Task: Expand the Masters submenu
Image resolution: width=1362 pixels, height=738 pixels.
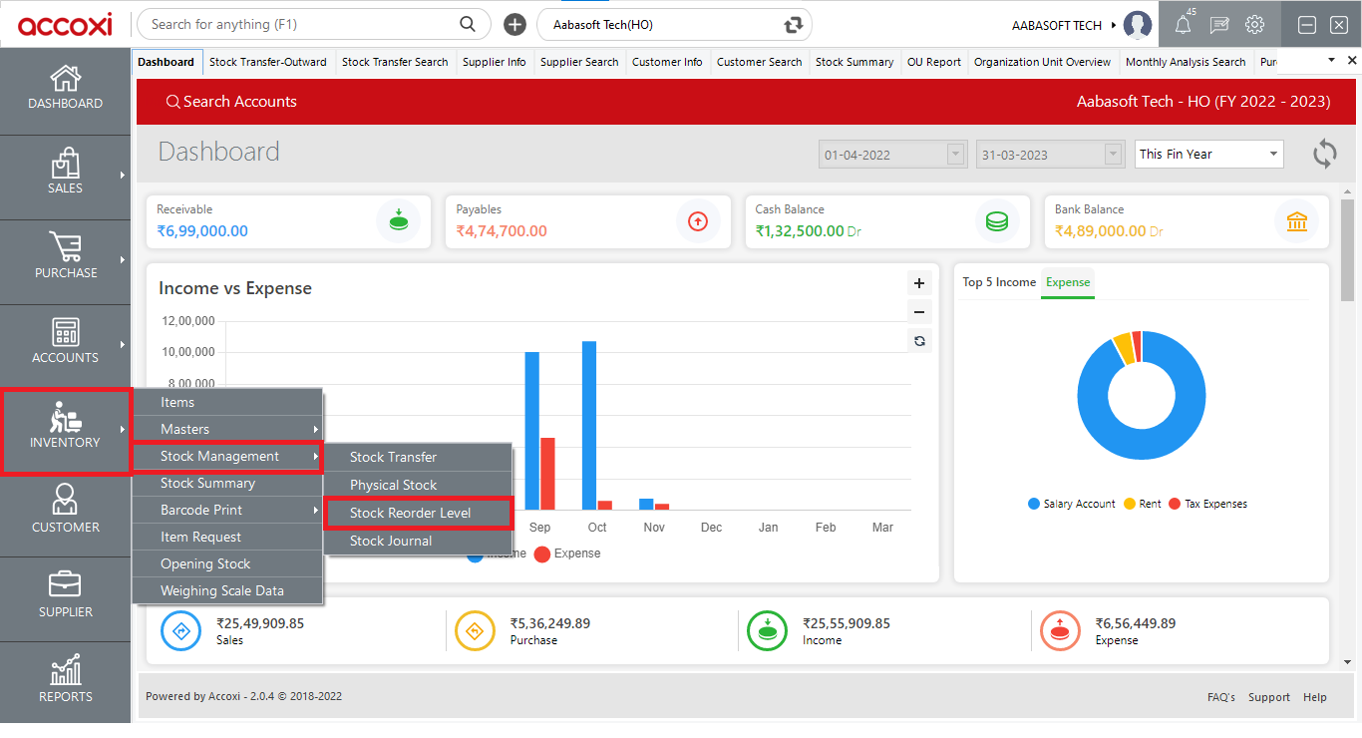Action: point(227,429)
